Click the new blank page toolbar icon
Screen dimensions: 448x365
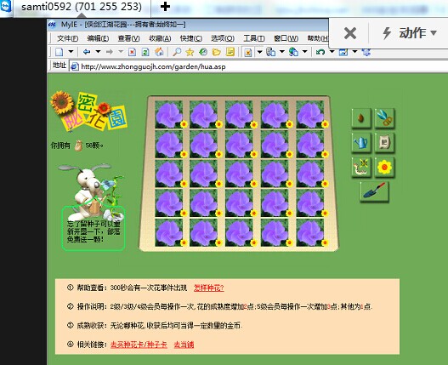point(60,52)
